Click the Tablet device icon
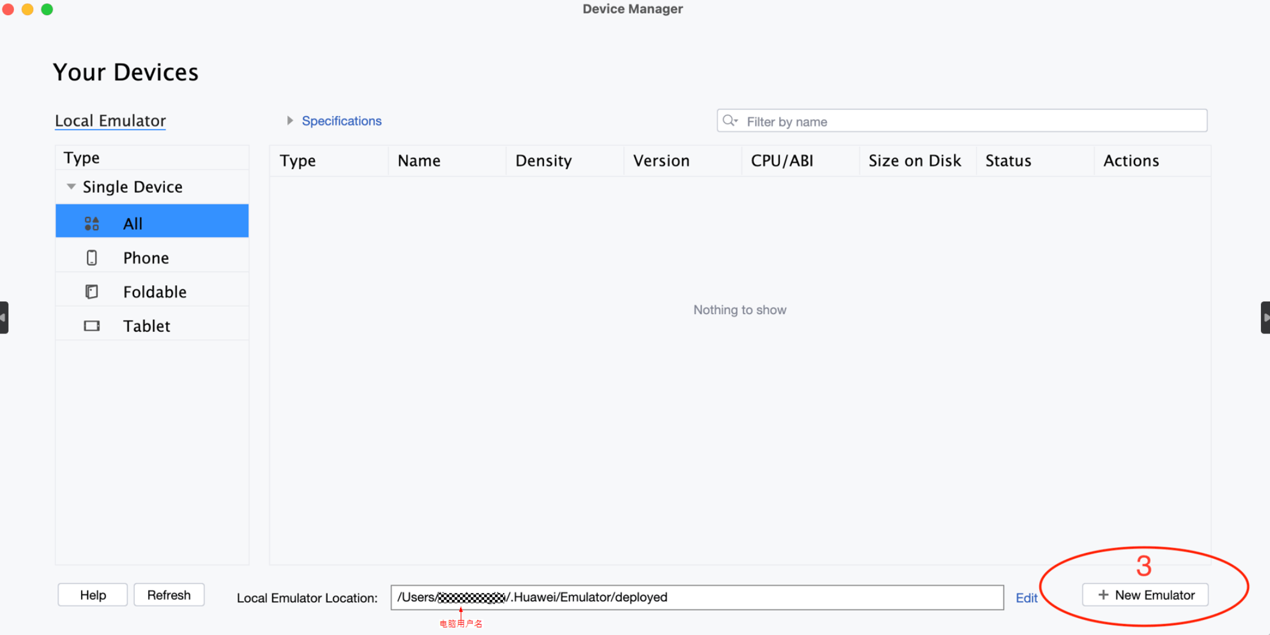This screenshot has height=635, width=1270. click(92, 326)
